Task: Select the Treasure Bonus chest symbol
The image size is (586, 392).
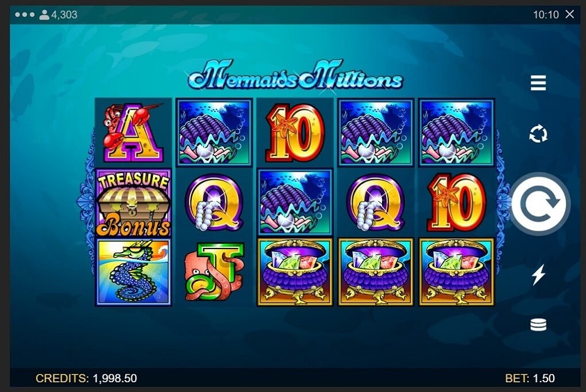Action: (133, 204)
